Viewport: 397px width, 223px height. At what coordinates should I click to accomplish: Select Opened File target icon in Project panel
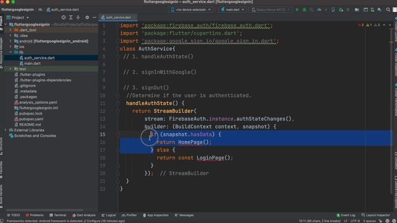pyautogui.click(x=63, y=17)
